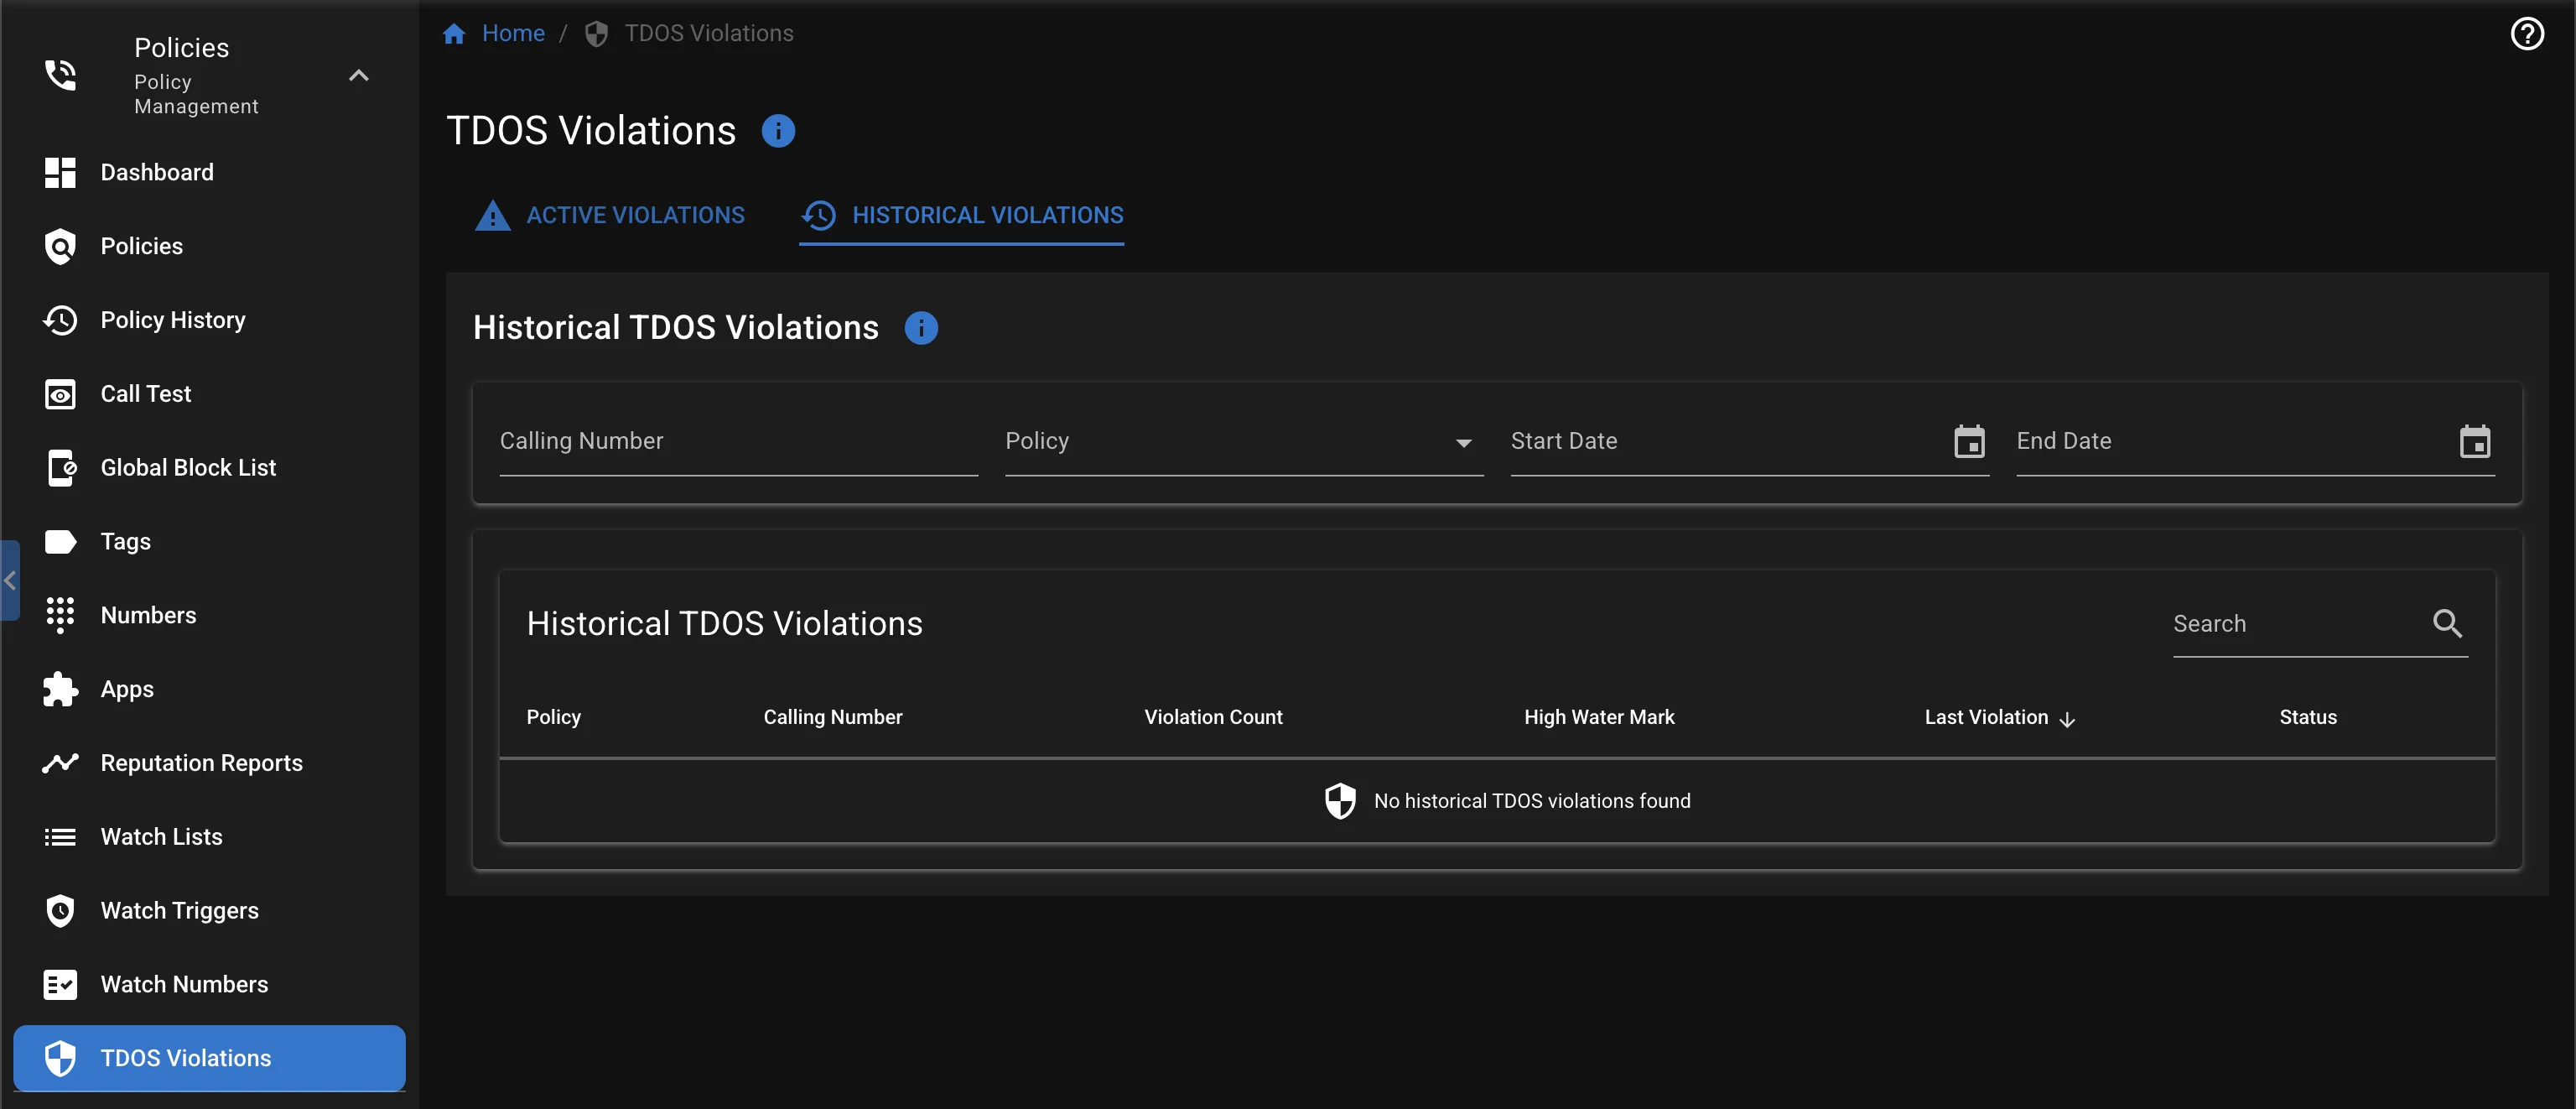Open the Policy filter dropdown
This screenshot has width=2576, height=1109.
pyautogui.click(x=1464, y=443)
